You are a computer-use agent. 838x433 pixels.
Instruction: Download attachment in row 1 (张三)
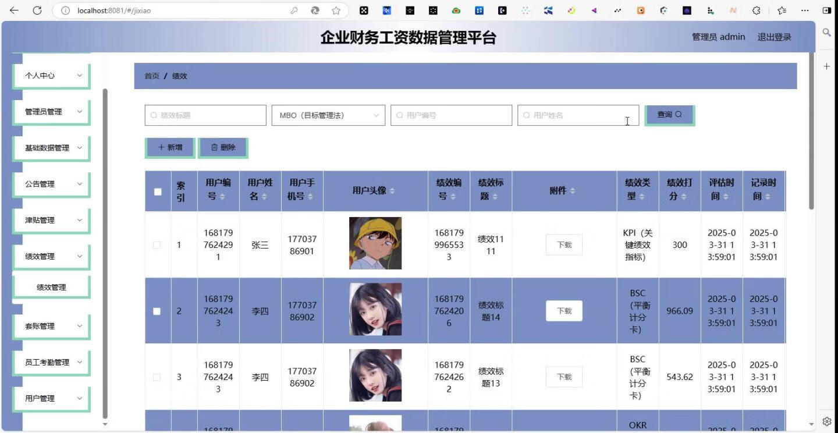point(564,245)
